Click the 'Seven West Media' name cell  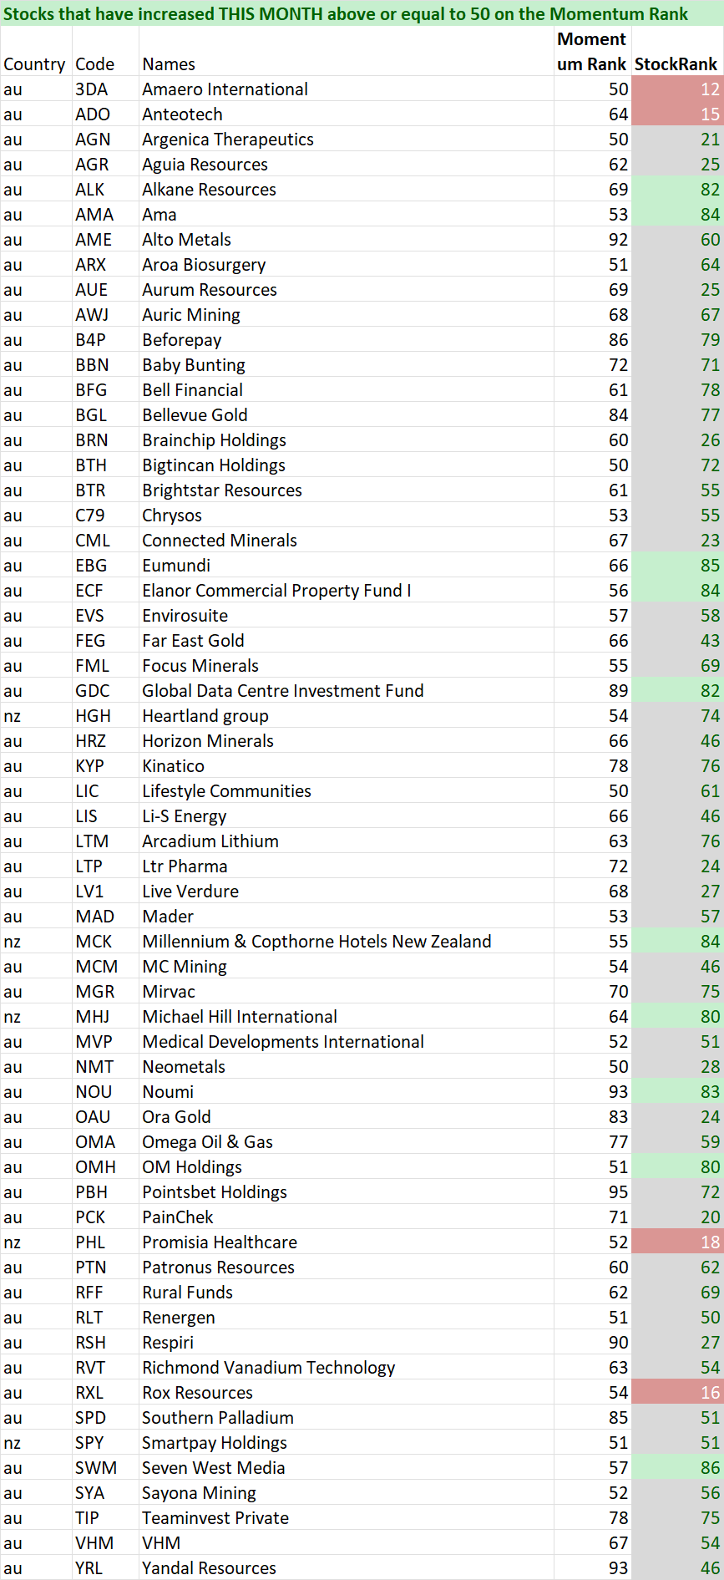(x=346, y=1467)
